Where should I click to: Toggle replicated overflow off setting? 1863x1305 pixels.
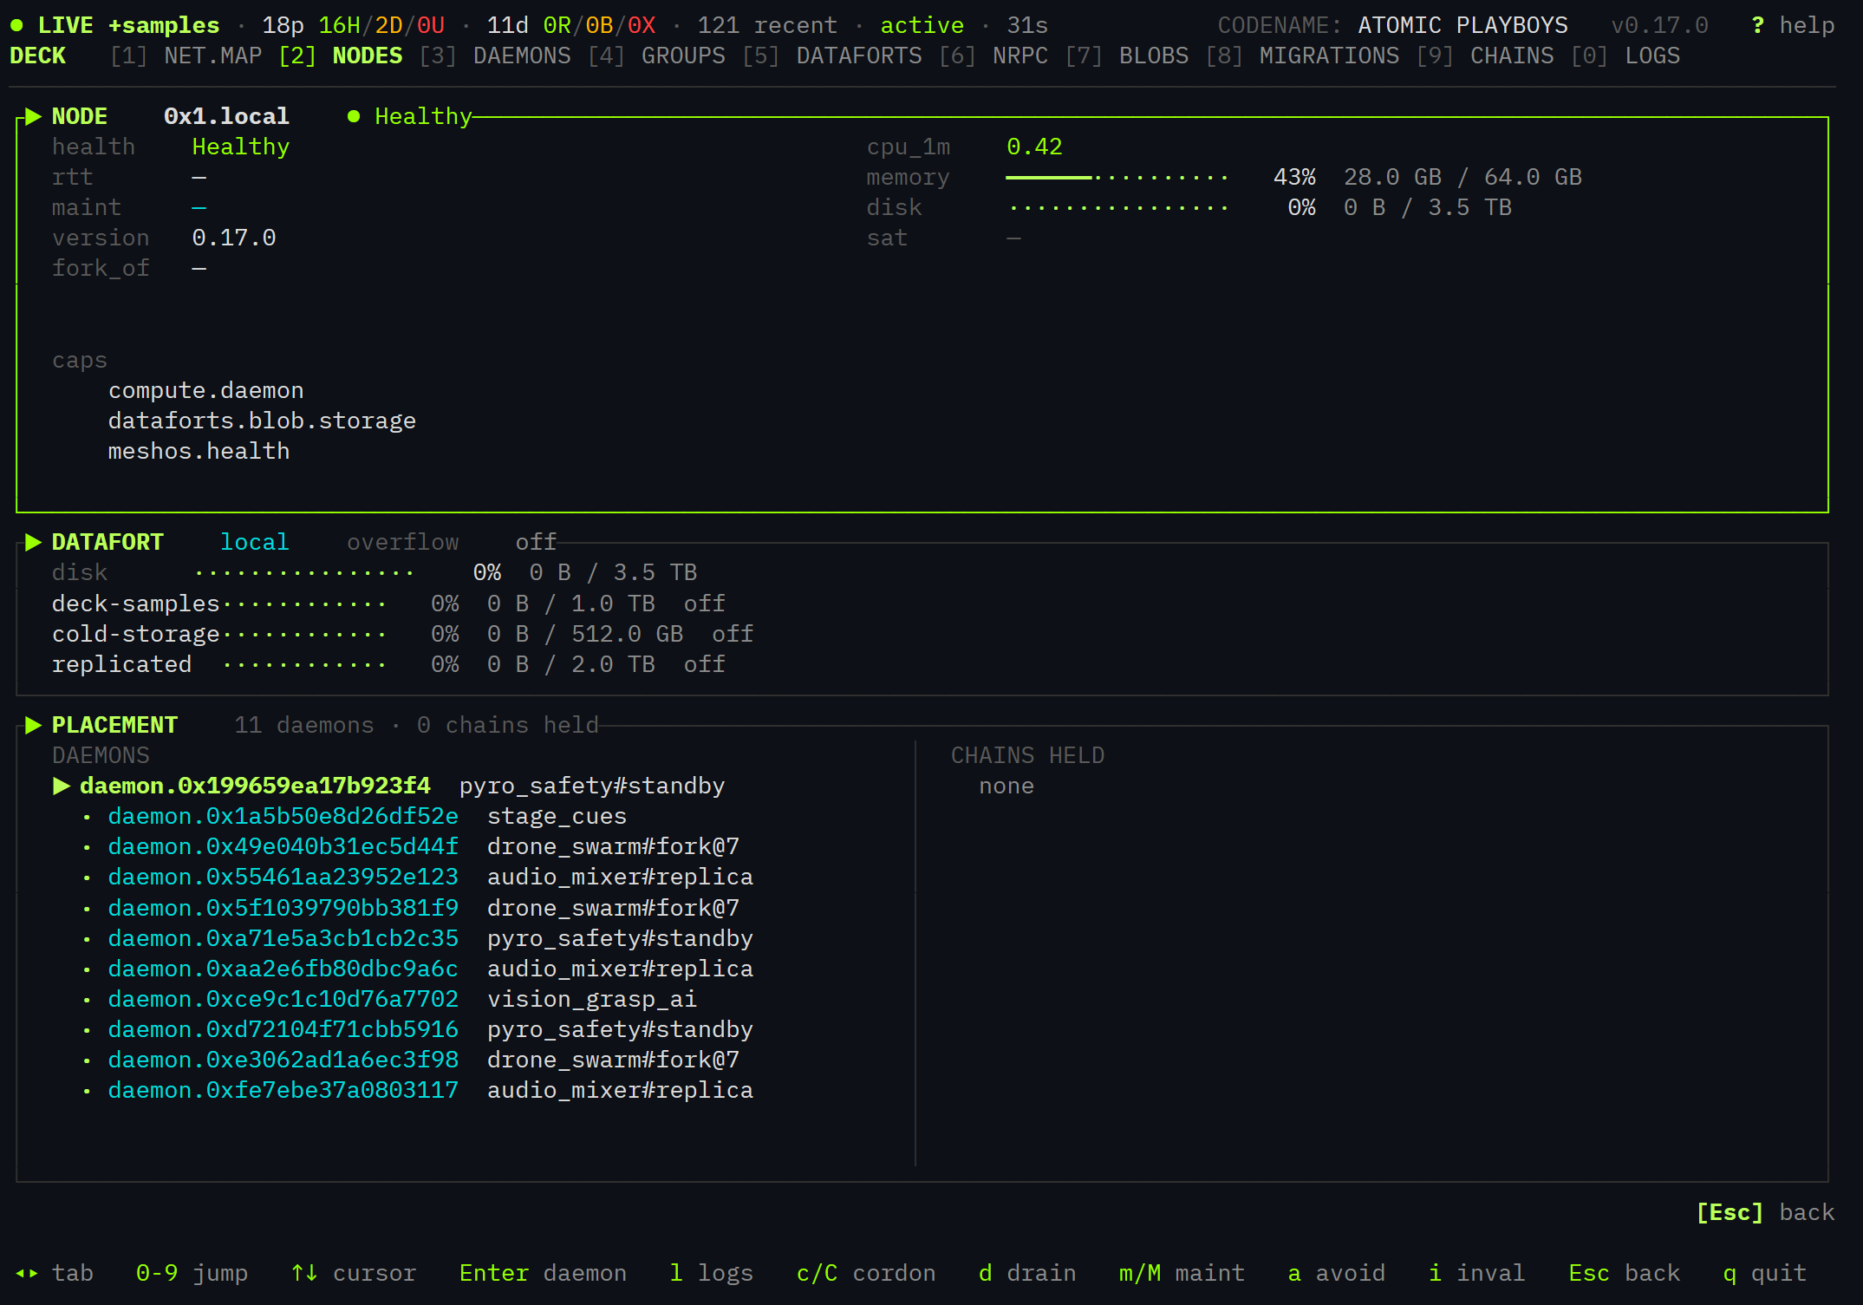[x=704, y=664]
